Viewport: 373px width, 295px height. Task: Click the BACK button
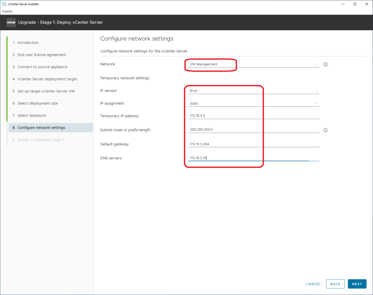pos(335,284)
